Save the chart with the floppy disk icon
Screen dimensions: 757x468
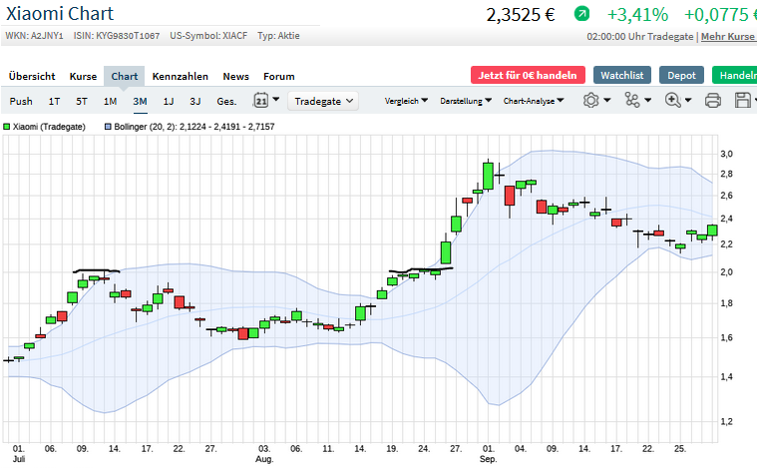click(743, 100)
